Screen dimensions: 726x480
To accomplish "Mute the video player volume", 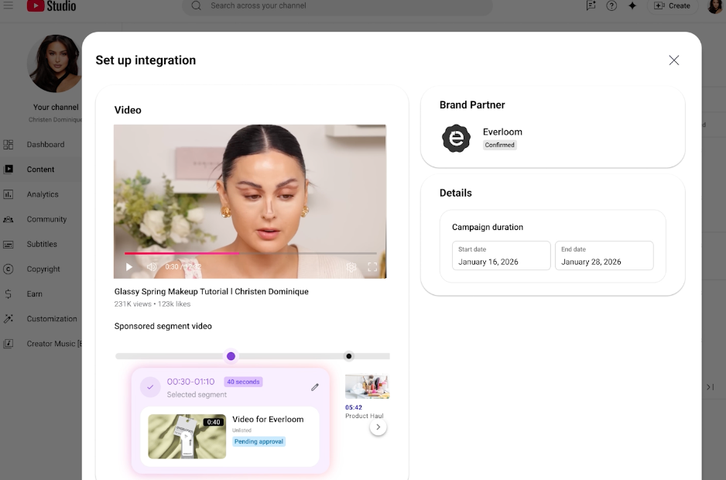I will pos(152,267).
